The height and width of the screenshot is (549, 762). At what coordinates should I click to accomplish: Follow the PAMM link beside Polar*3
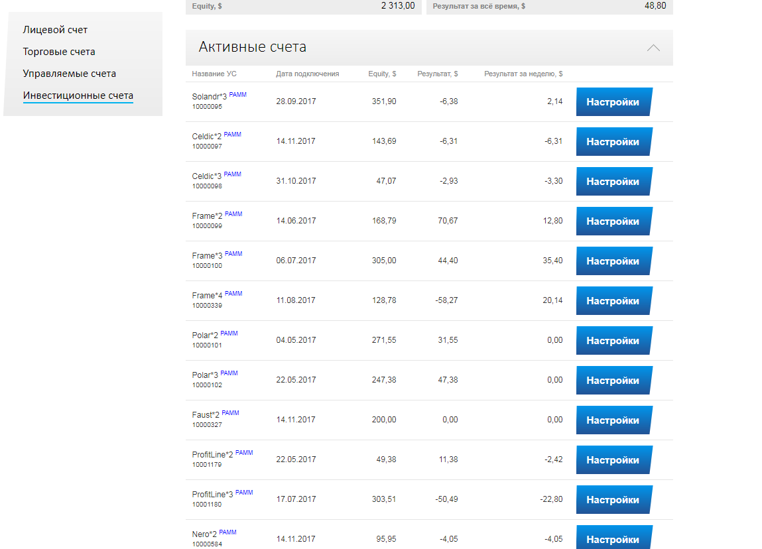[229, 373]
